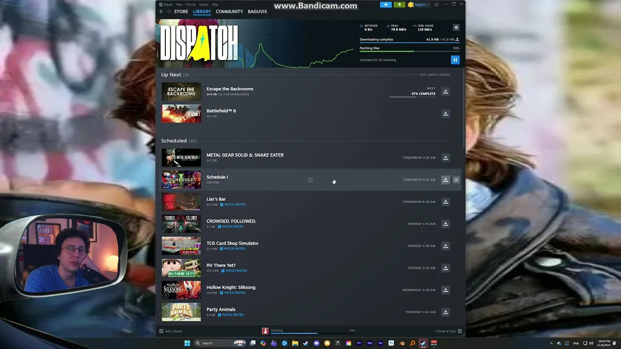Screen dimensions: 621x349
Task: Click the Dispatch game banner
Action: click(199, 43)
